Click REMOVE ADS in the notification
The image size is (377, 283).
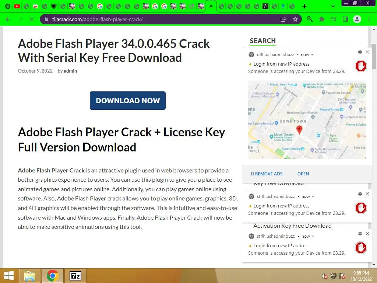click(267, 174)
